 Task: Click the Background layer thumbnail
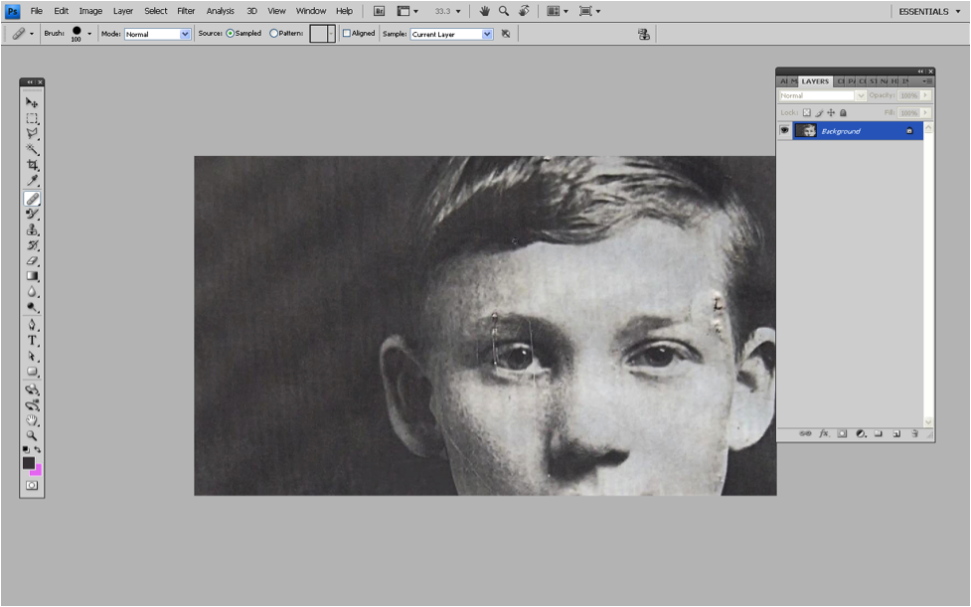(805, 131)
